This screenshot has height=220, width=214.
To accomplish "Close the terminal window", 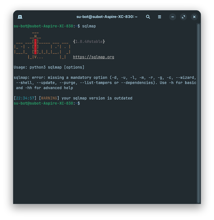I will [x=194, y=17].
